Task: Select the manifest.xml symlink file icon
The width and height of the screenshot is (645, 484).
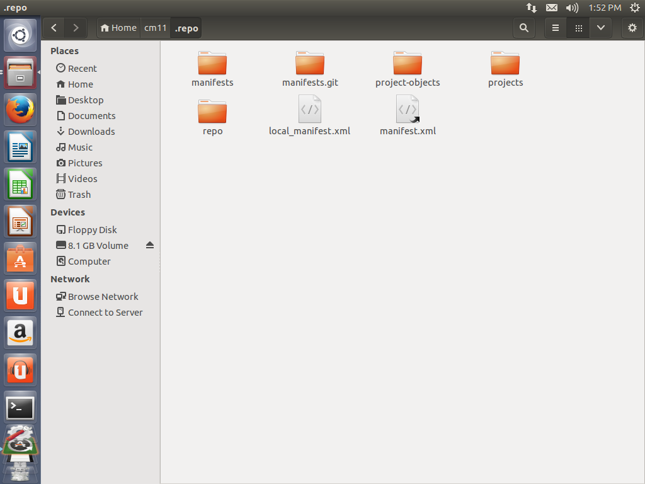Action: click(x=408, y=109)
